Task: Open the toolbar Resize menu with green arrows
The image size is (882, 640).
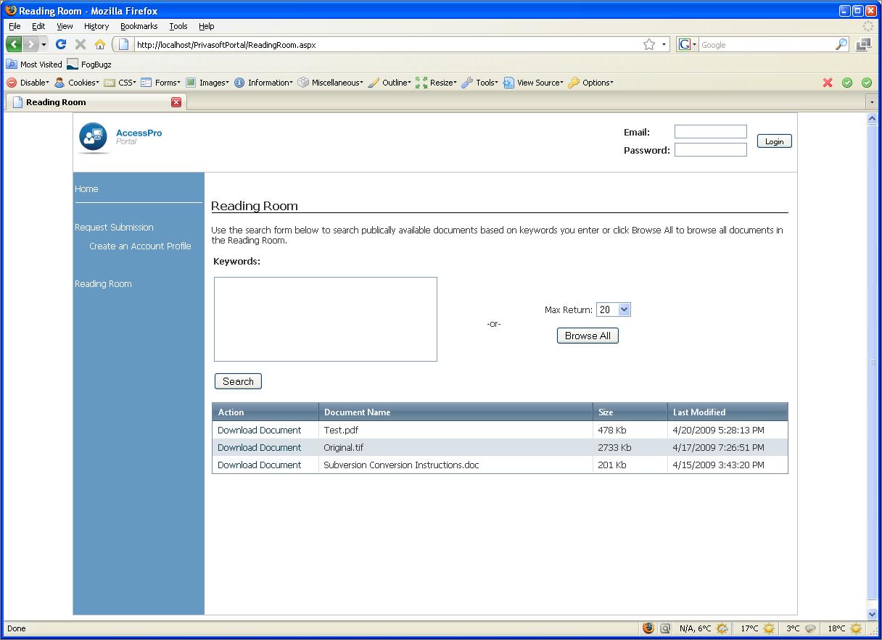Action: pos(437,83)
